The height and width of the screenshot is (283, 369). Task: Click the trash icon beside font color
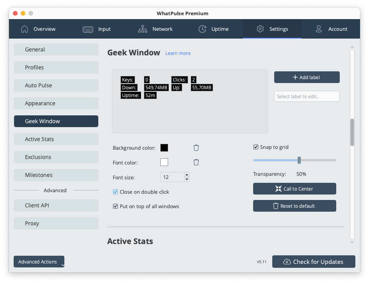click(x=196, y=162)
